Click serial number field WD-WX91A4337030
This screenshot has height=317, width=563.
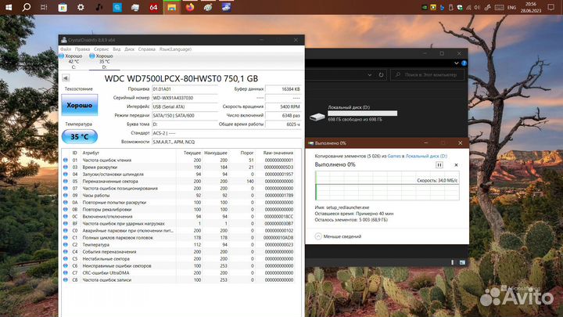185,98
